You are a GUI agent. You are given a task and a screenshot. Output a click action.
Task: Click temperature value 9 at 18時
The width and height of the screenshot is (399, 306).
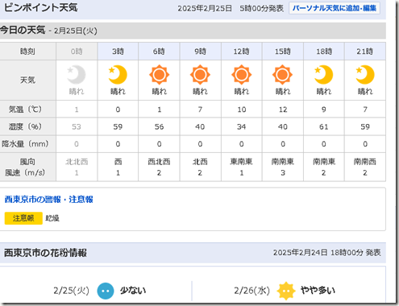(x=324, y=110)
